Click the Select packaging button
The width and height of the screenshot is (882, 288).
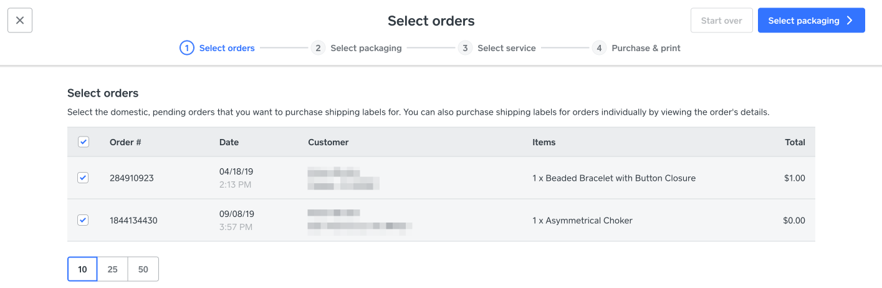click(811, 21)
